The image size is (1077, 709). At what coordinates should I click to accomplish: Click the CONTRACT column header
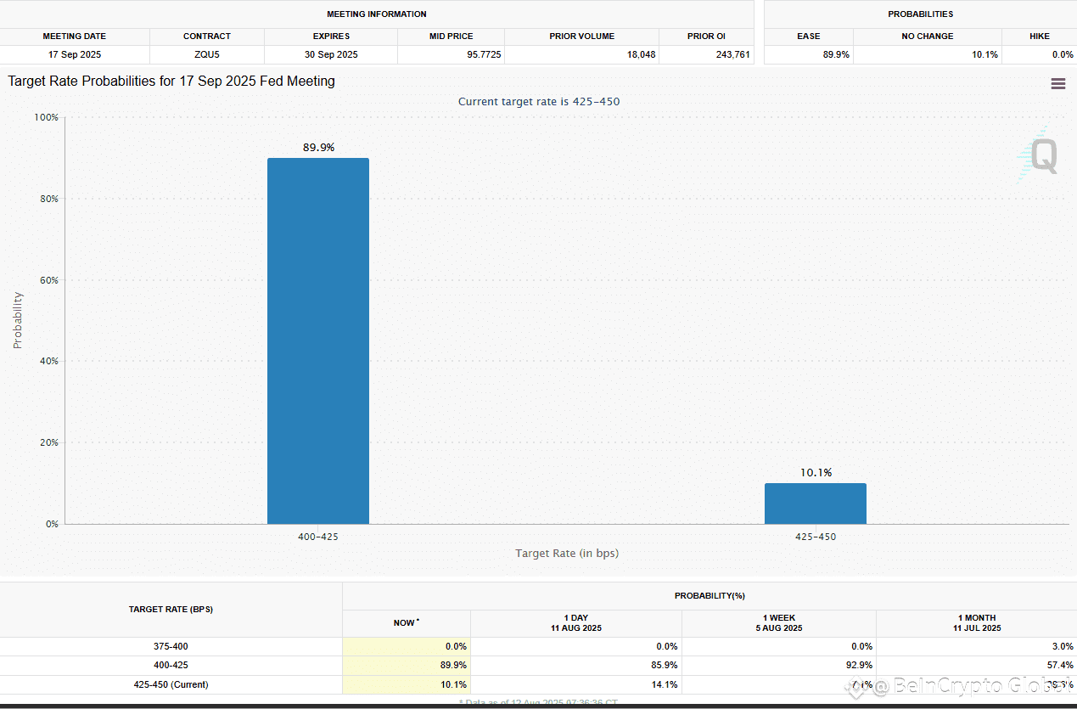(207, 37)
